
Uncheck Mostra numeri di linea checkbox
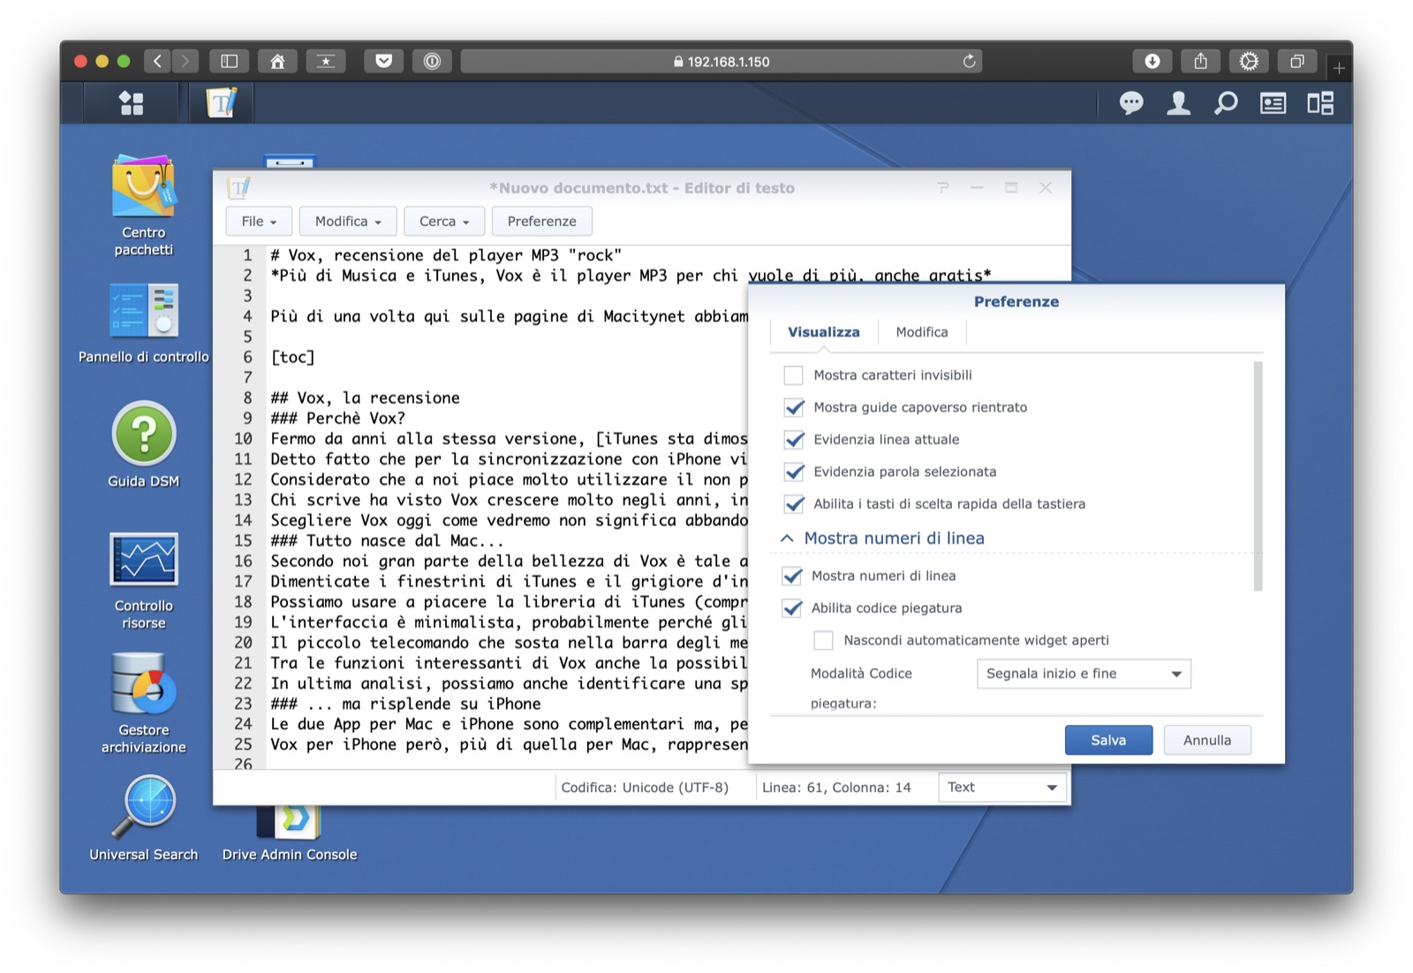(x=792, y=576)
